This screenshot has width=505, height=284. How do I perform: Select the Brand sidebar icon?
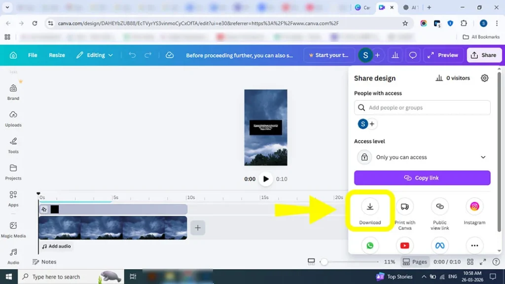click(x=13, y=92)
